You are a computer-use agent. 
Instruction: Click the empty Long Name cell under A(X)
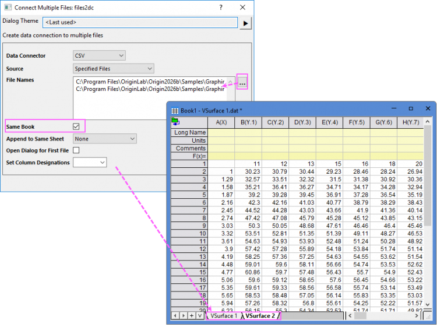(221, 132)
